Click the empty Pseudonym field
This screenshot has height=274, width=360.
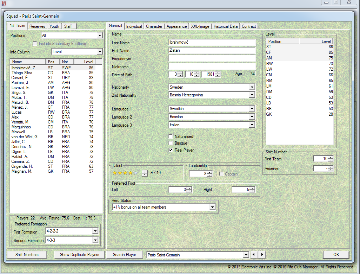212,58
